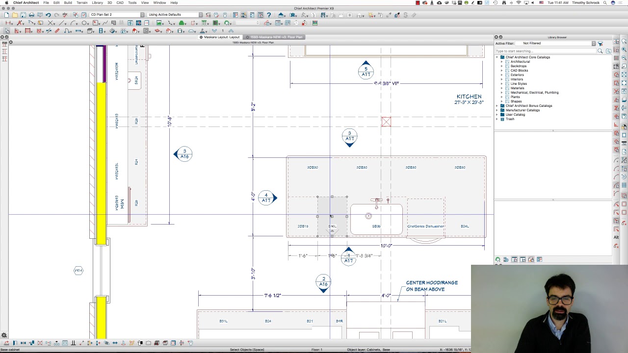Click the macOS Spotlight search icon
Image resolution: width=628 pixels, height=353 pixels.
606,2
